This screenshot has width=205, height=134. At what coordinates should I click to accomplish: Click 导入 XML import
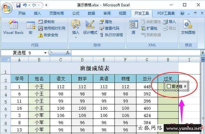(169, 22)
